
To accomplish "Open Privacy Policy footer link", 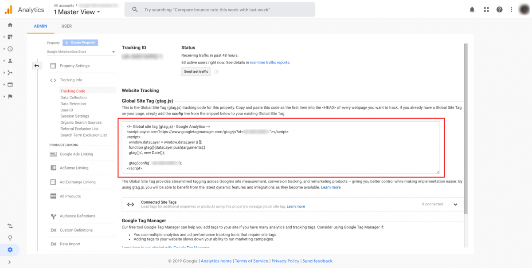I will pos(285,261).
